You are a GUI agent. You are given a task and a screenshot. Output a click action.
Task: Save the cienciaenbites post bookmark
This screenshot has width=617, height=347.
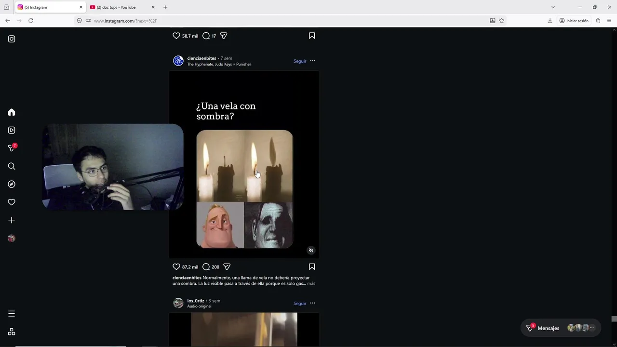(x=312, y=267)
